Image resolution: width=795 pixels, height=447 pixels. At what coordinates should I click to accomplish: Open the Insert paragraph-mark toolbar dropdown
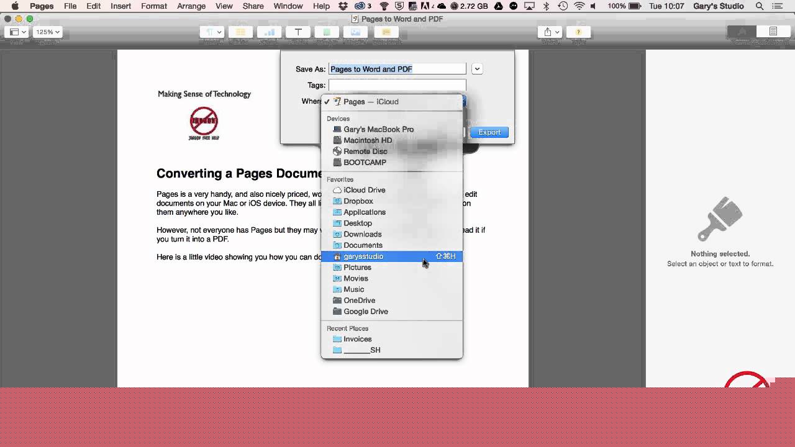pos(213,32)
